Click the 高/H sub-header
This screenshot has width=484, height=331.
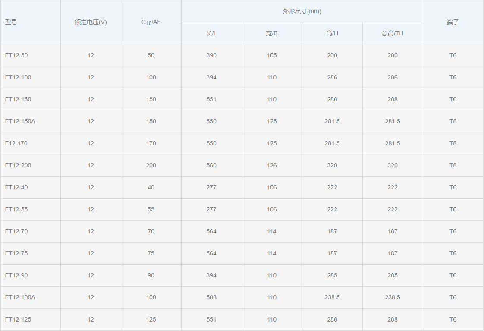point(332,33)
